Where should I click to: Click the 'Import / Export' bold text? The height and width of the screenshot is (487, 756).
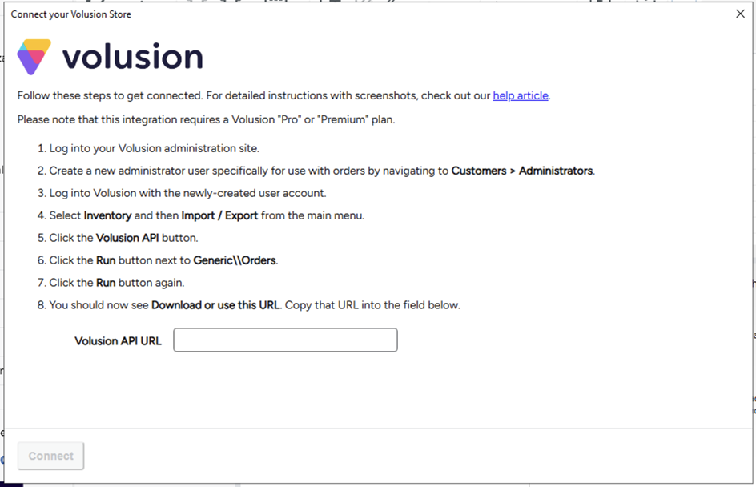click(220, 215)
